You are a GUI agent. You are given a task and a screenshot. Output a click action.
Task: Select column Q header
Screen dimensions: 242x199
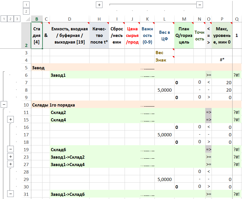(x=237, y=19)
